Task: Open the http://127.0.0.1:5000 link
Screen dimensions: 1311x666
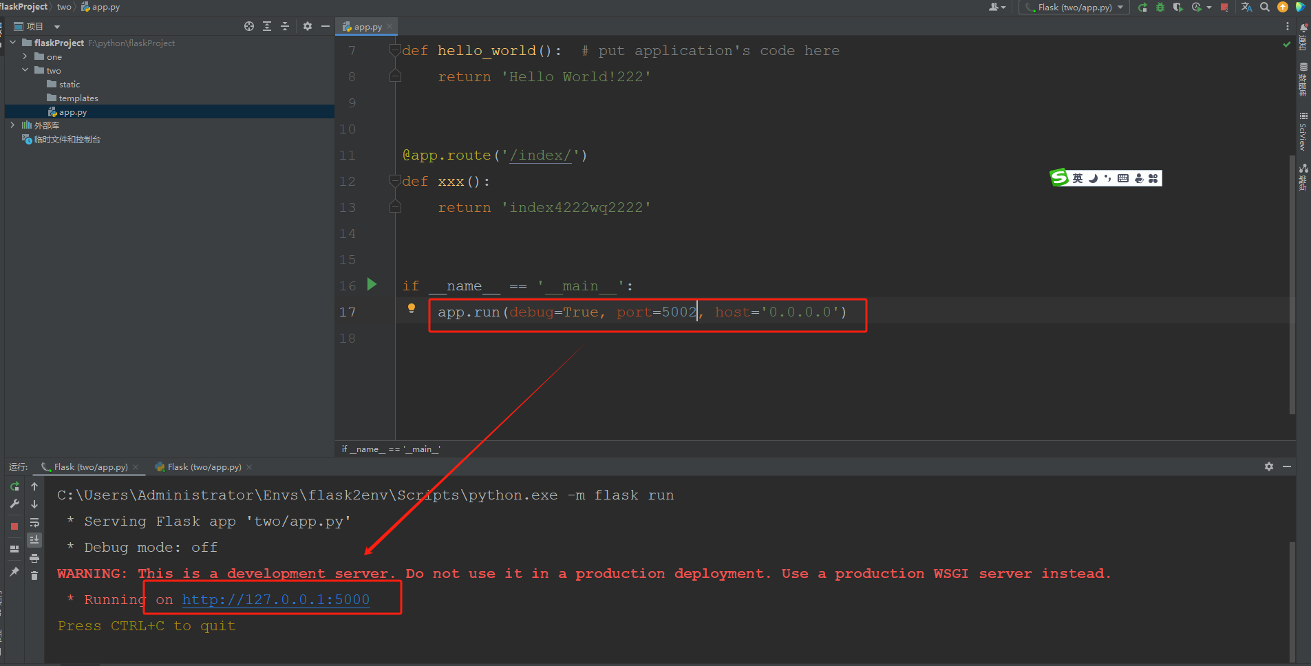Action: pyautogui.click(x=276, y=599)
